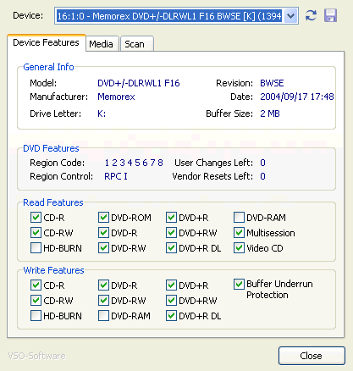Toggle DVD+R checkbox under Read Features
This screenshot has width=353, height=371.
[x=171, y=218]
